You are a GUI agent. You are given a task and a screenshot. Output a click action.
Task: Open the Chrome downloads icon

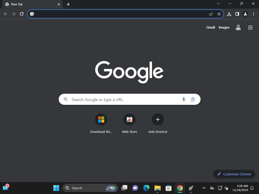(x=229, y=14)
